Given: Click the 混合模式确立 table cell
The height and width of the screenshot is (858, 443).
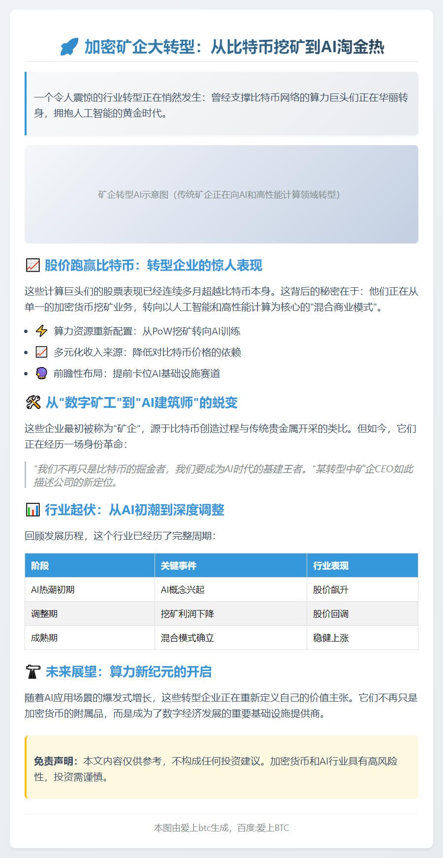Looking at the screenshot, I should tap(188, 638).
